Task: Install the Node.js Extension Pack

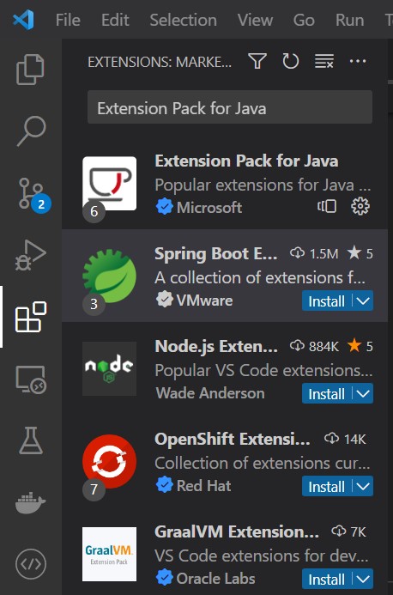Action: [328, 393]
